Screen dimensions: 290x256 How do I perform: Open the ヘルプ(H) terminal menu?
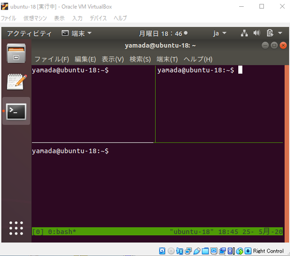198,59
